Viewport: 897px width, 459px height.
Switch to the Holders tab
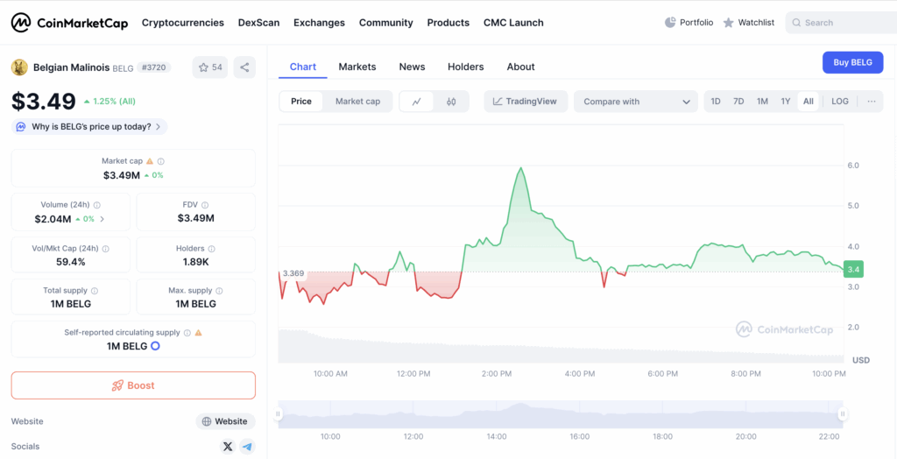click(465, 67)
